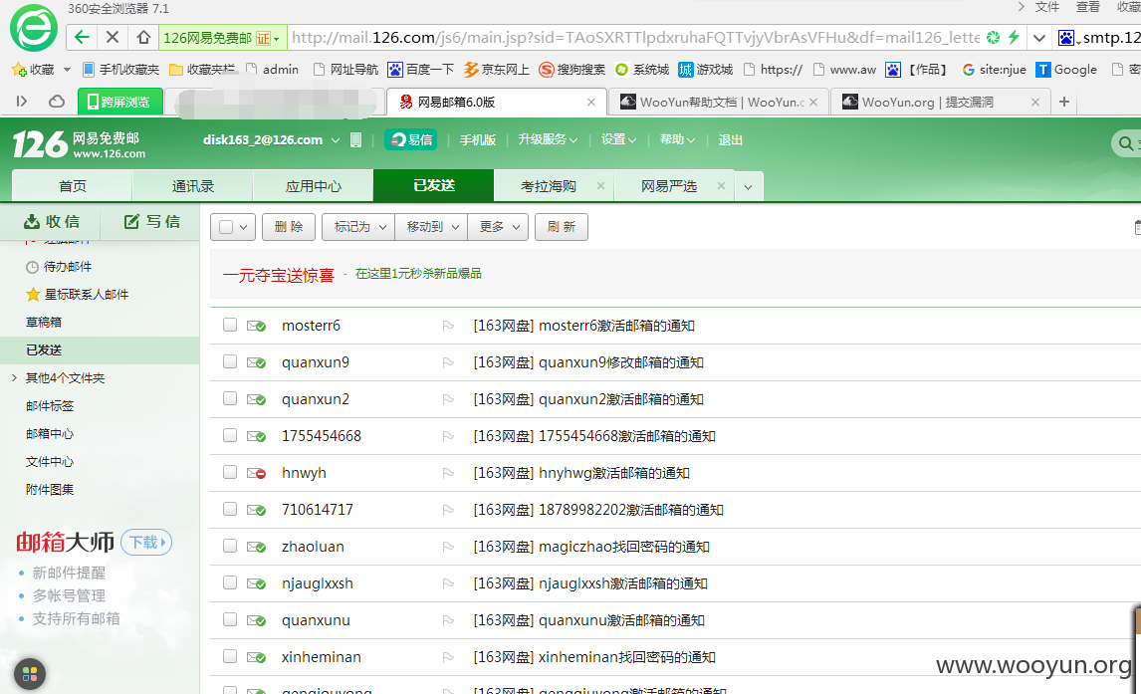Open the Google bookmark
Viewport: 1141px width, 694px height.
tap(1066, 69)
